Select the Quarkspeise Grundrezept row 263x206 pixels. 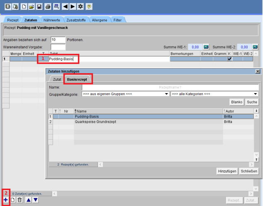95,122
